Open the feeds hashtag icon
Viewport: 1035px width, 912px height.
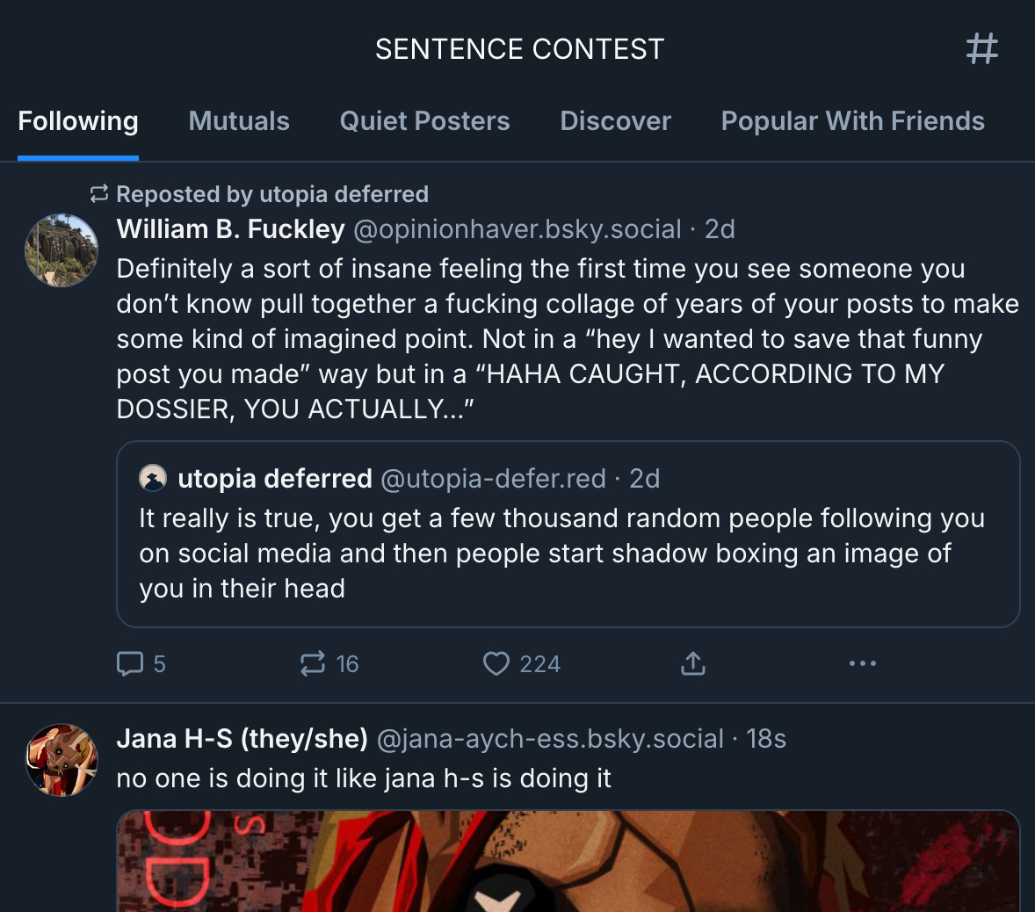(x=981, y=48)
